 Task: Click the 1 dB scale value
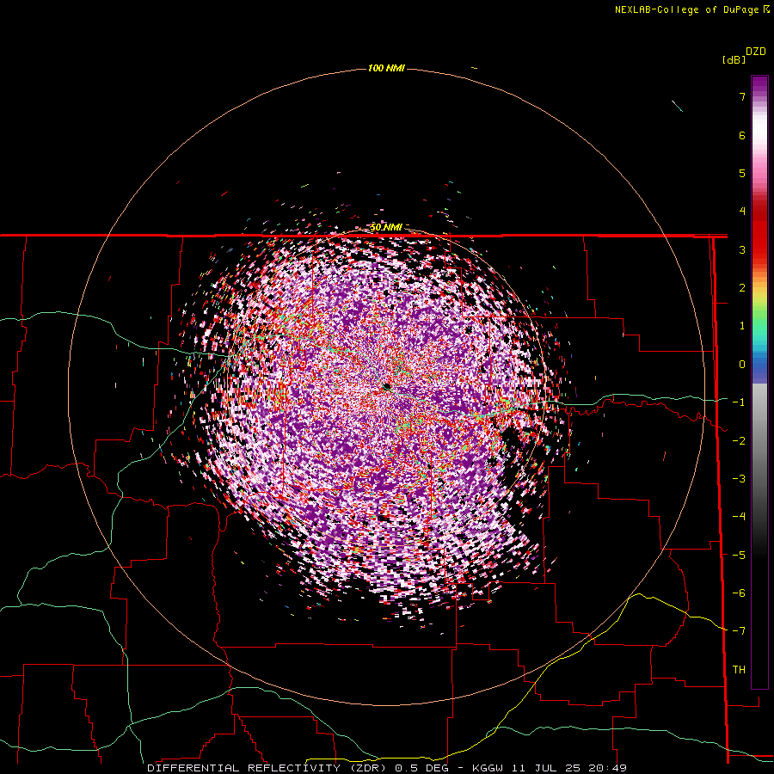coord(742,326)
